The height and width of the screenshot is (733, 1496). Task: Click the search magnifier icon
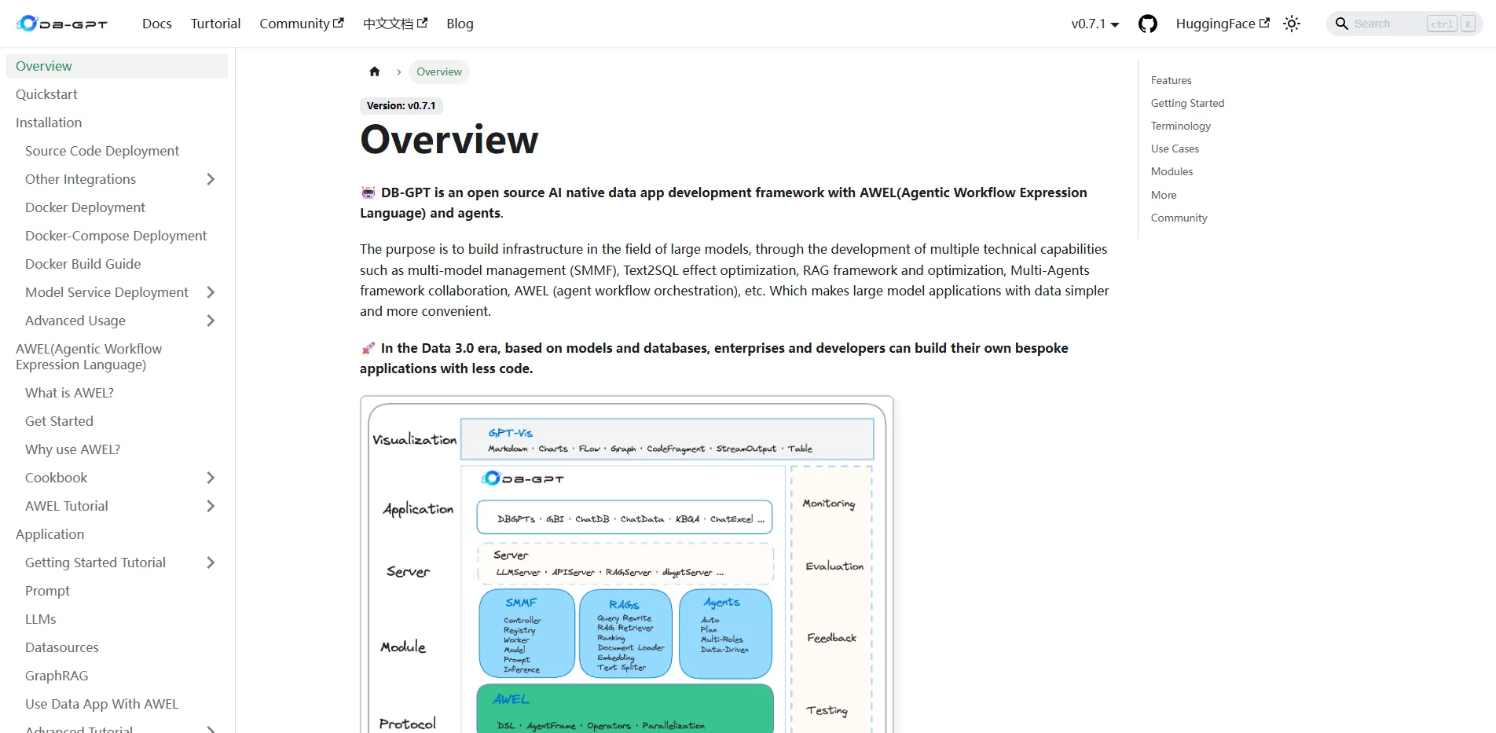(1340, 24)
